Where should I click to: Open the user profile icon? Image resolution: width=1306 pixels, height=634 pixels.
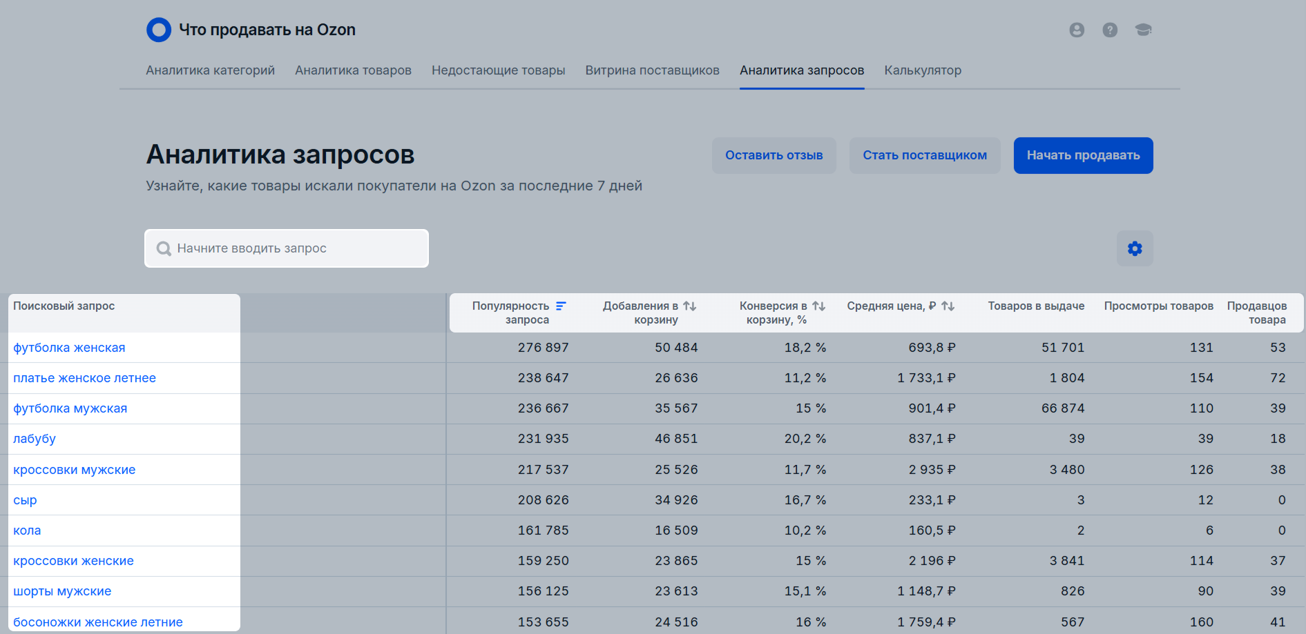click(x=1077, y=30)
